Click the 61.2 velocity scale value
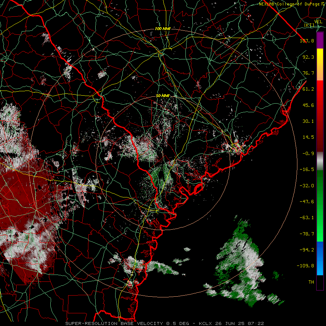Image resolution: width=326 pixels, height=326 pixels. (308, 89)
